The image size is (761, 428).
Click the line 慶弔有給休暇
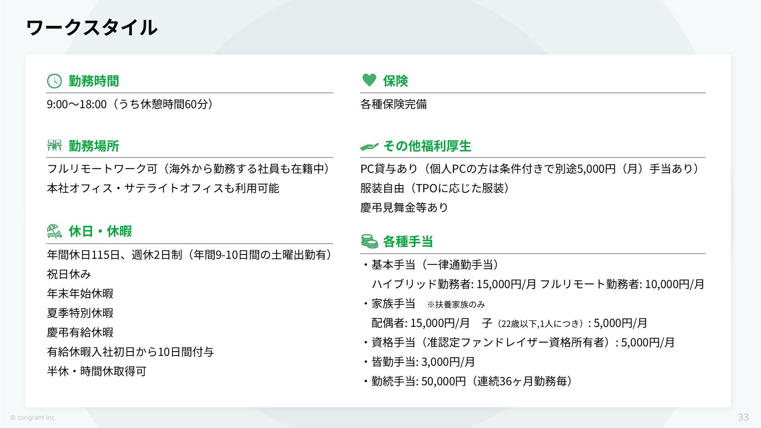tap(80, 332)
